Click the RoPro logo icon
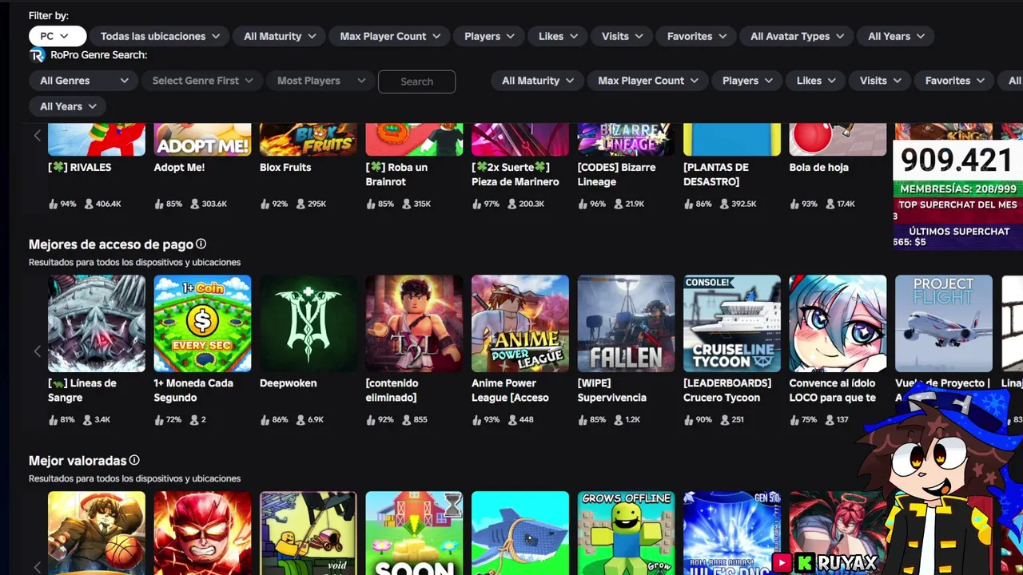 point(37,55)
